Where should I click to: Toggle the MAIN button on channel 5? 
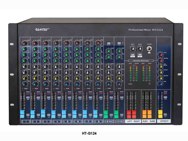pos(70,94)
